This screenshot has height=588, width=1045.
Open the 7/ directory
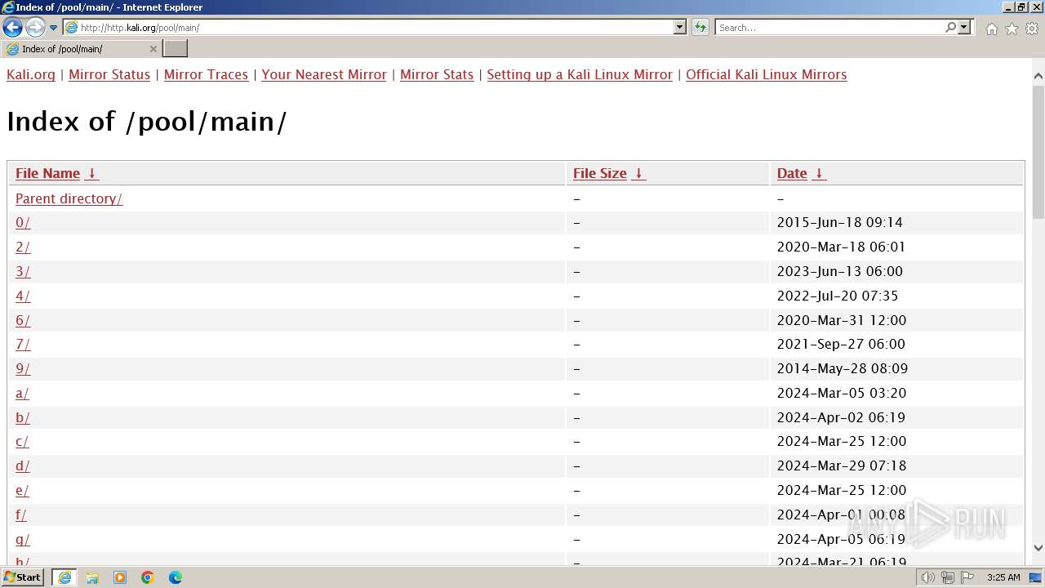23,344
